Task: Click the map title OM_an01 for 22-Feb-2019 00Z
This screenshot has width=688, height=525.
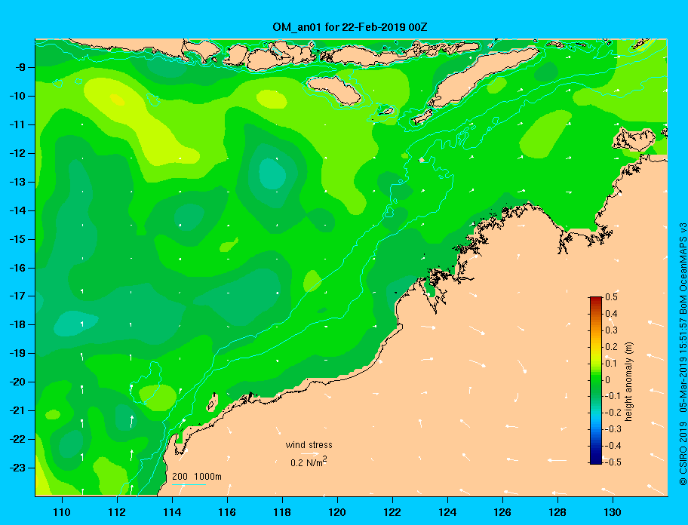Action: pyautogui.click(x=350, y=27)
